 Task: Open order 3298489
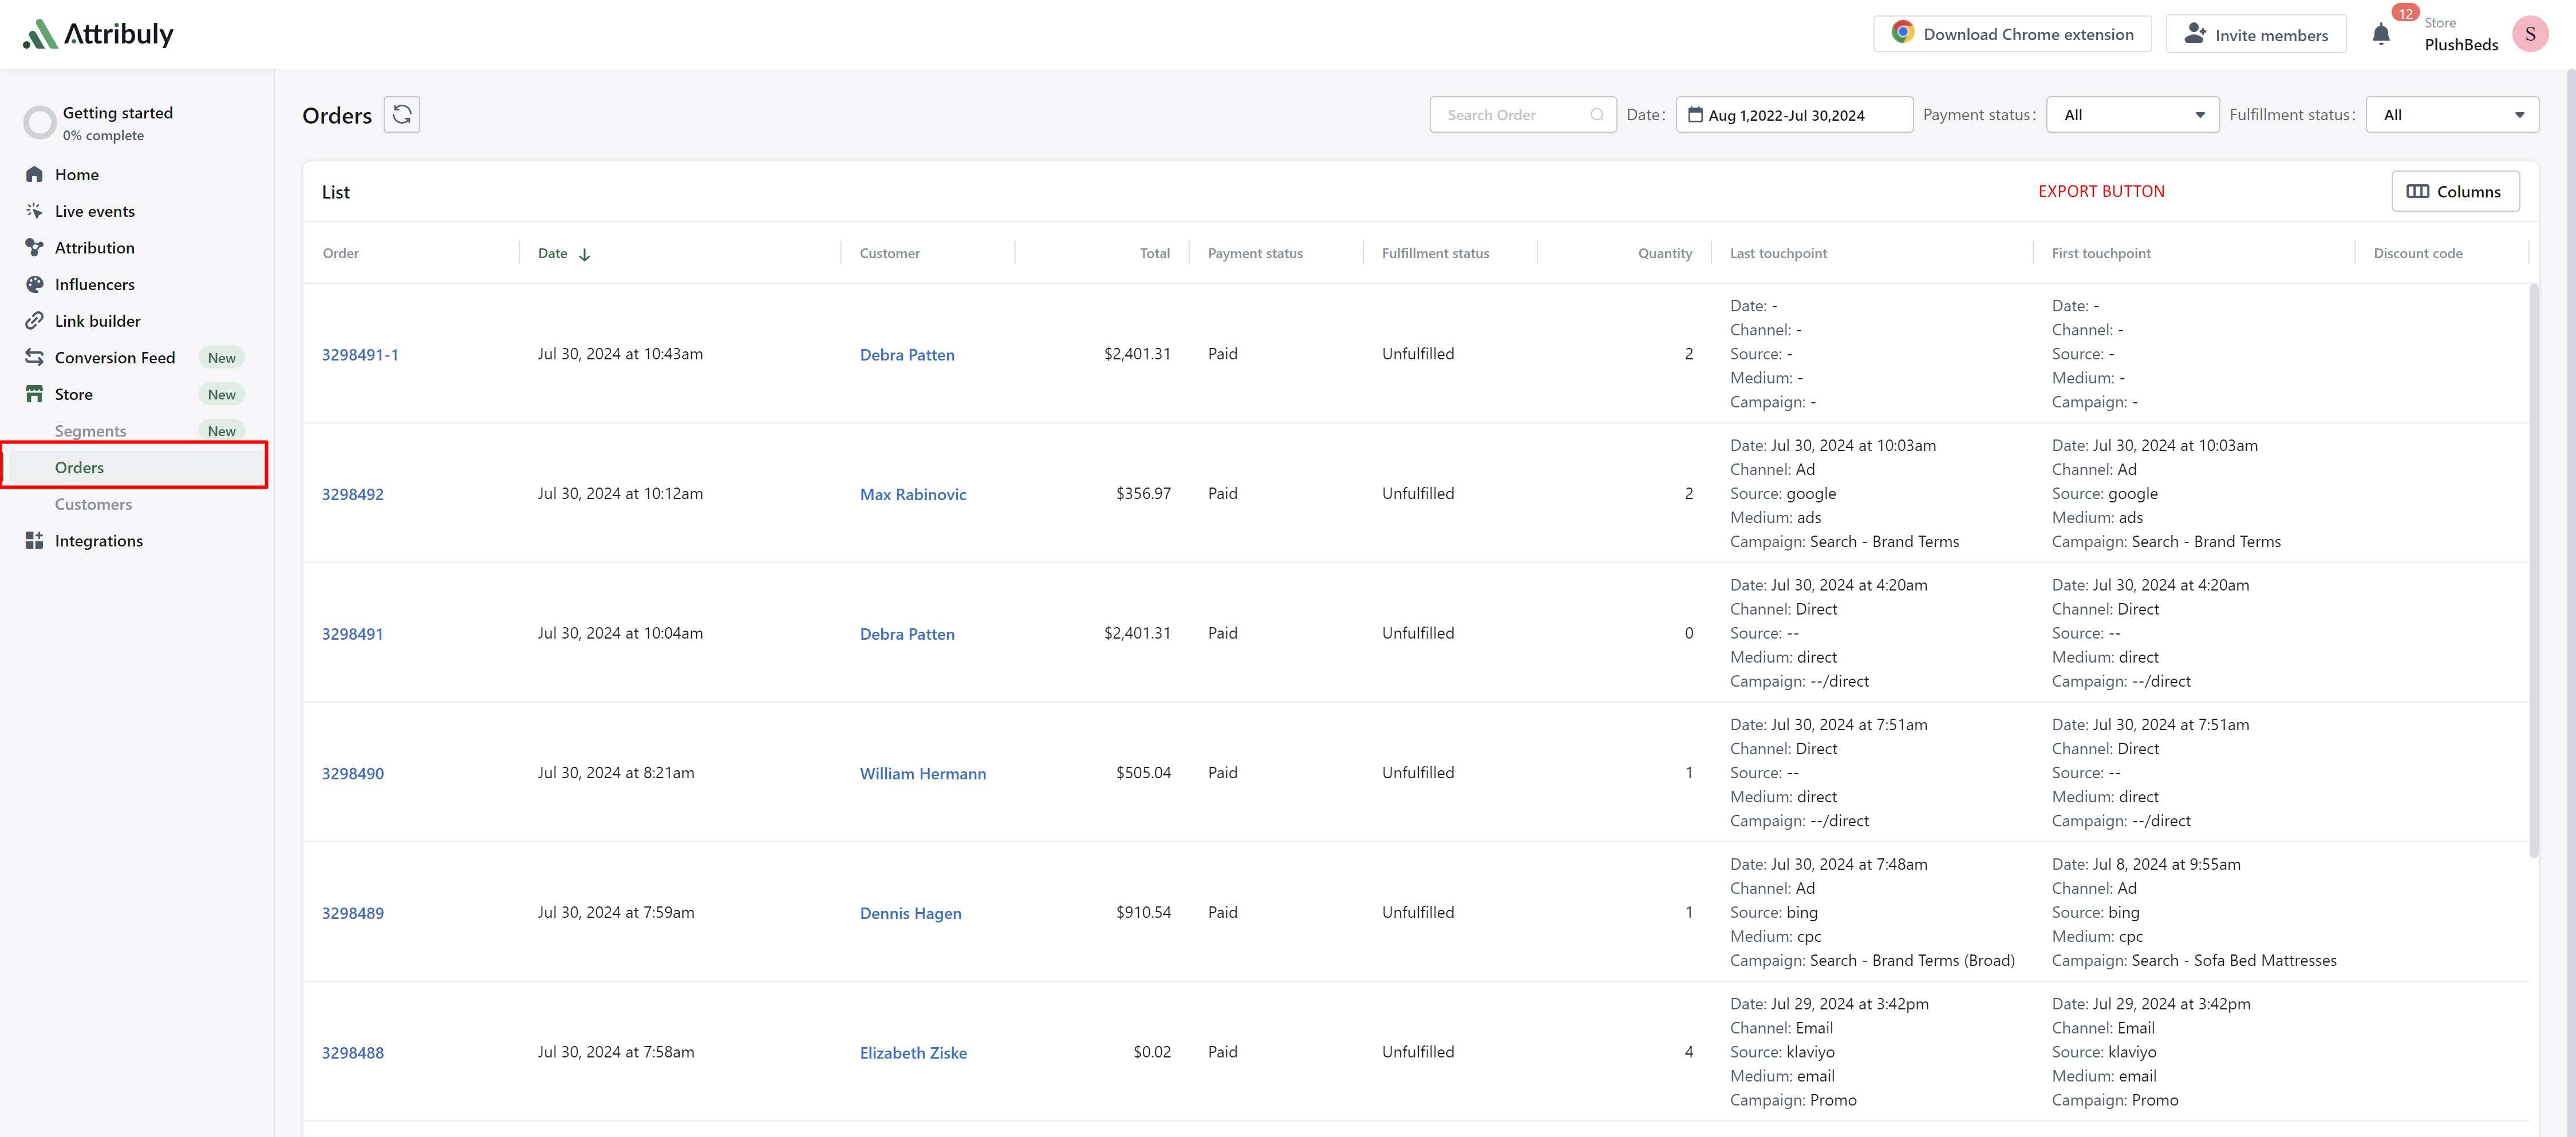353,912
